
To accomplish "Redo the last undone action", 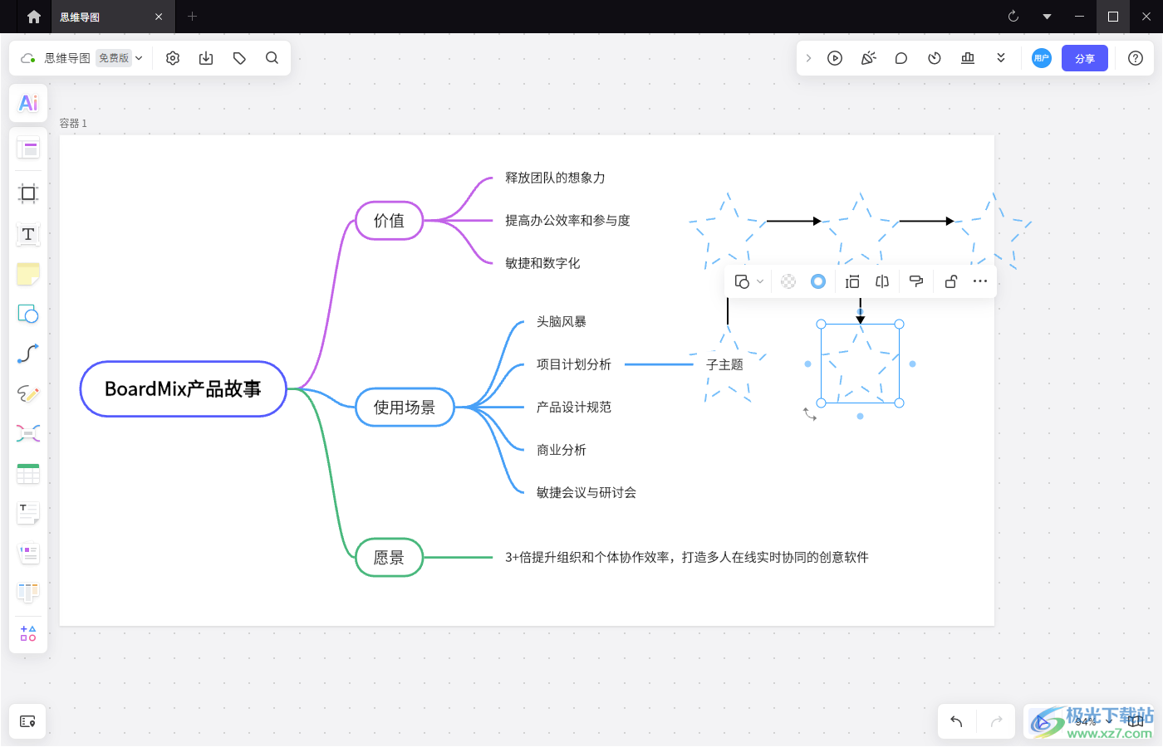I will pyautogui.click(x=997, y=721).
